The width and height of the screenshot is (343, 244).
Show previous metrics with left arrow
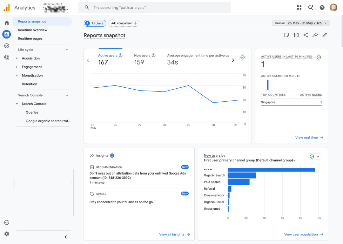click(88, 60)
